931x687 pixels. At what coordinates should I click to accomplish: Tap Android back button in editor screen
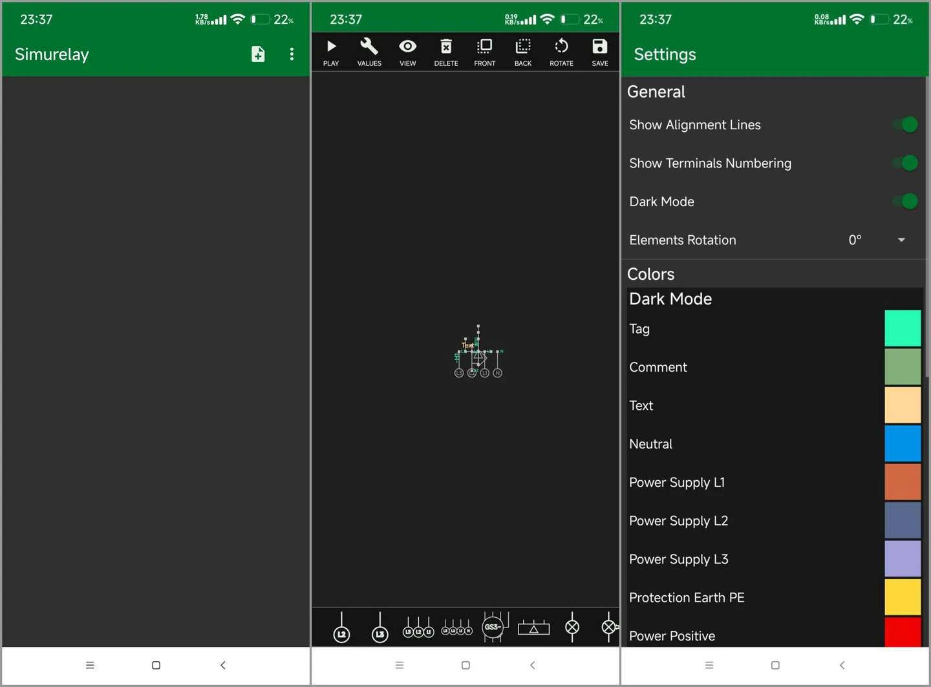(532, 665)
